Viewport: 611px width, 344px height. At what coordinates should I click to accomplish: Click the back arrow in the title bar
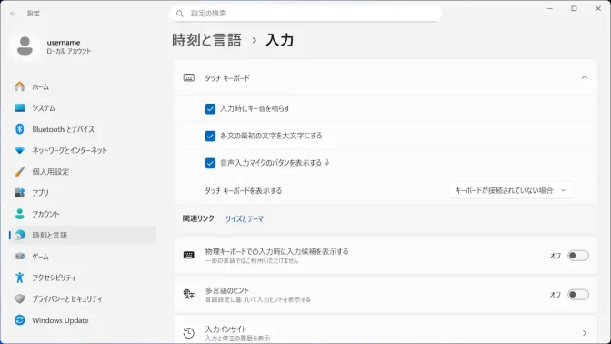coord(13,14)
